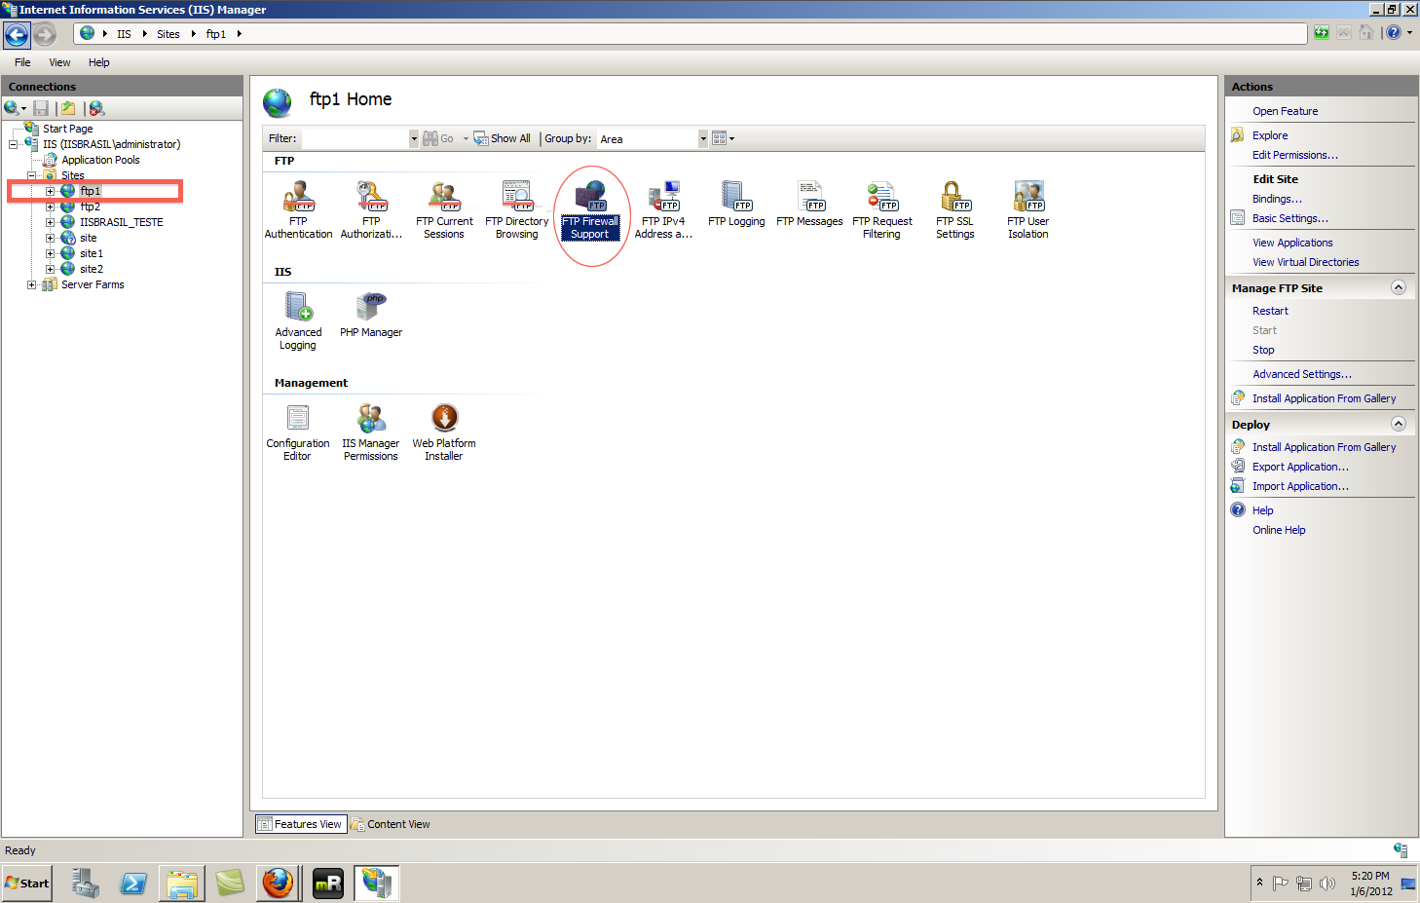Collapse the Deploy actions section
Screen dimensions: 1420x903
tap(1399, 424)
